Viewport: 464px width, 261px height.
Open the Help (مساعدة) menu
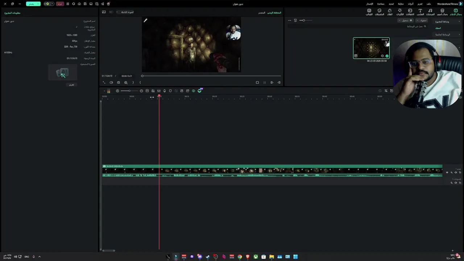click(381, 4)
